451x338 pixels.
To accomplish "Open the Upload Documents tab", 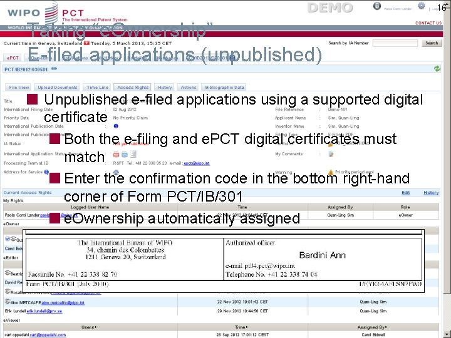I will (x=58, y=88).
